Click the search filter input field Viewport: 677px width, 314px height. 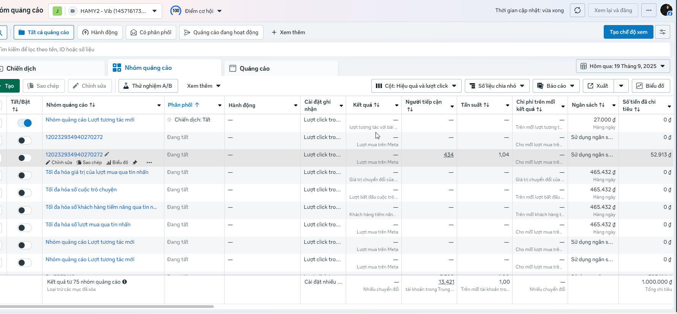334,49
